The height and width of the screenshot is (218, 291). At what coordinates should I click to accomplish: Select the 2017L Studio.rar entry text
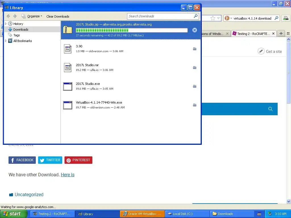pyautogui.click(x=87, y=65)
